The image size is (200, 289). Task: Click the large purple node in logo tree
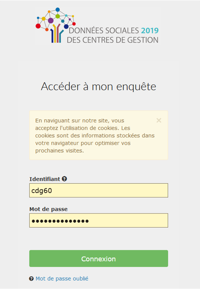pos(51,21)
